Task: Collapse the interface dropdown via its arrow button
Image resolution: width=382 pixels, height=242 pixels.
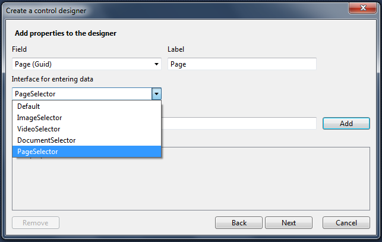Action: click(156, 94)
